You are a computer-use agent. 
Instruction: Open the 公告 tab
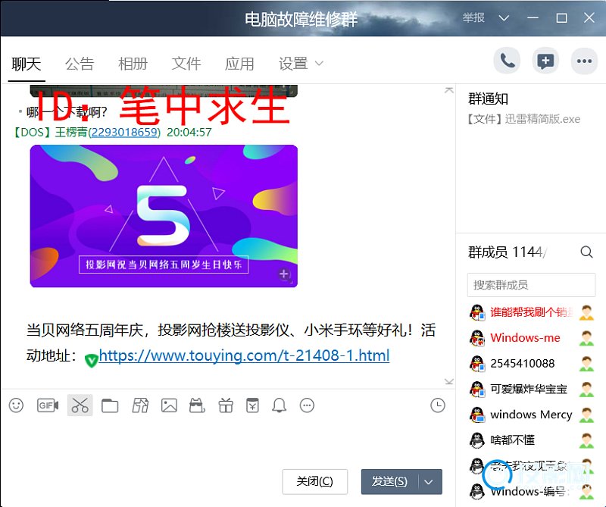tap(80, 64)
